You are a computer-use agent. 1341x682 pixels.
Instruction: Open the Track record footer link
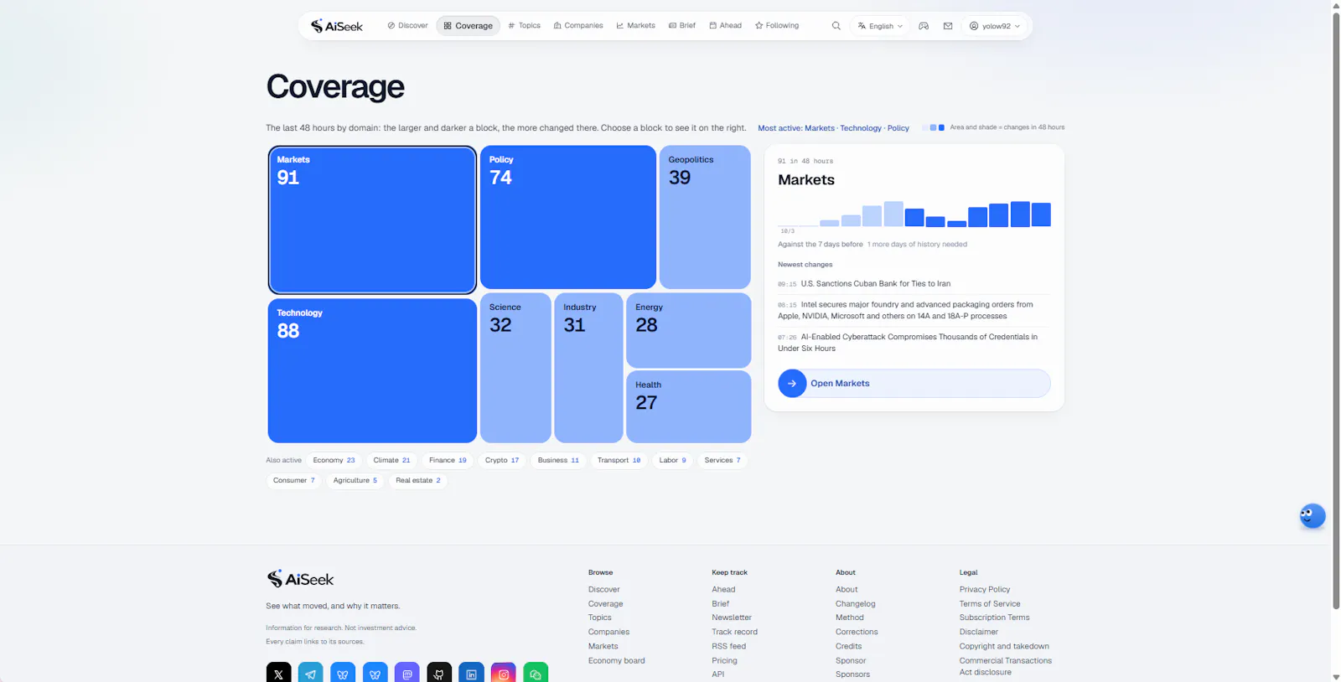pyautogui.click(x=734, y=632)
